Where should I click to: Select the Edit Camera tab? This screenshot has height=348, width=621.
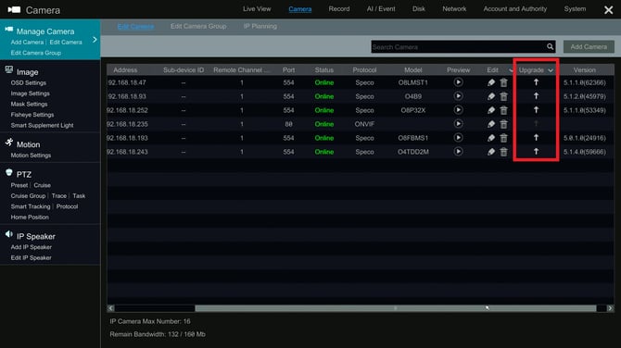pos(135,27)
